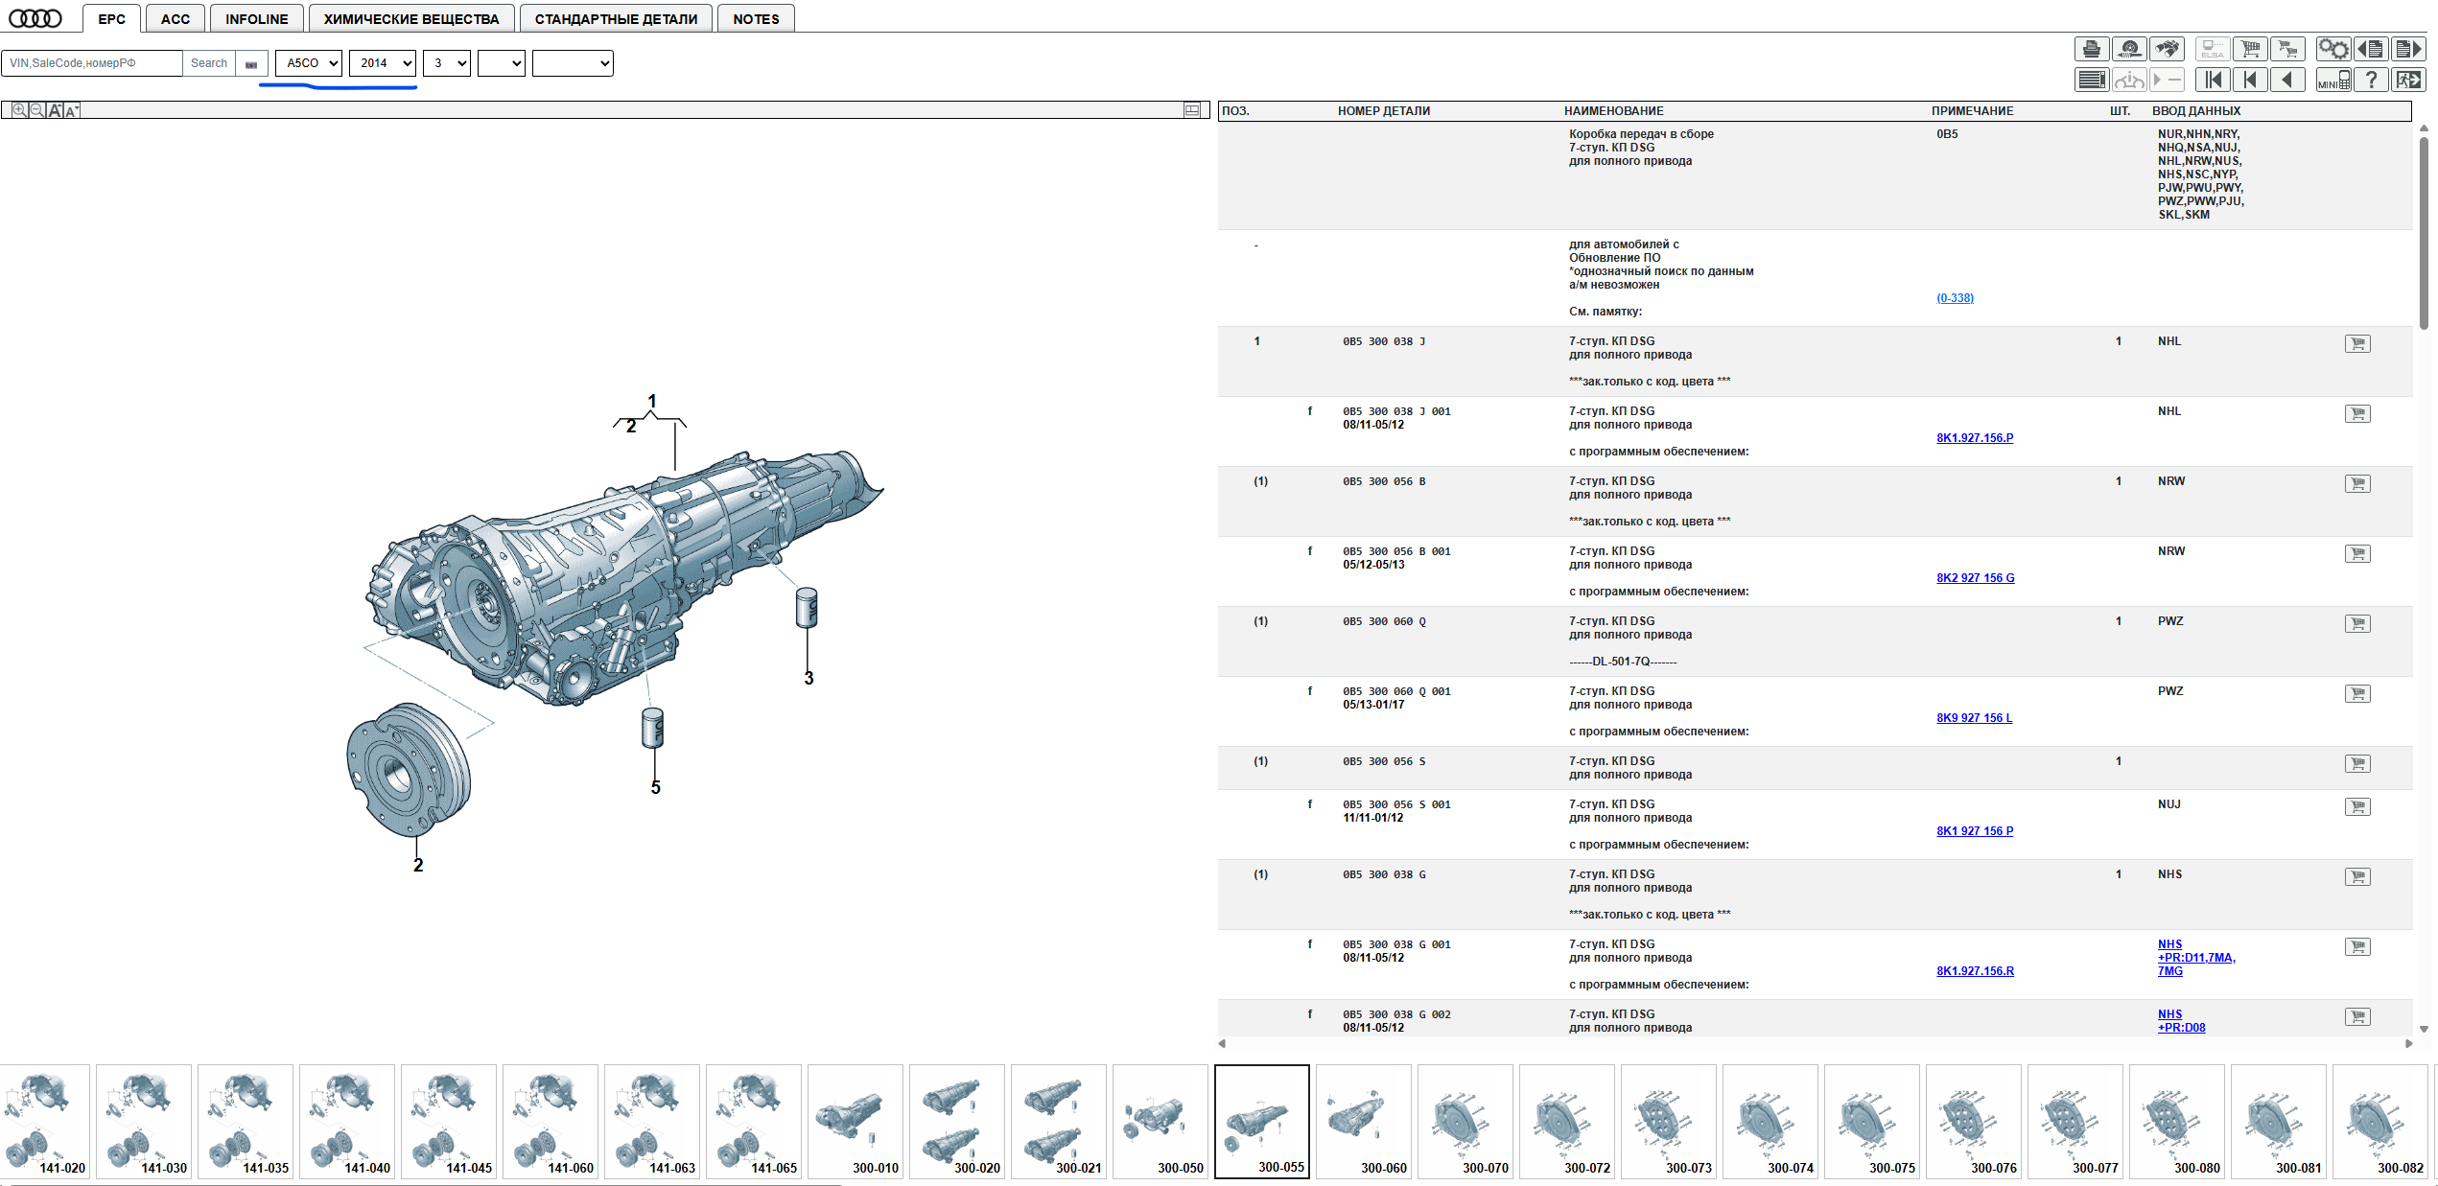The height and width of the screenshot is (1186, 2438).
Task: Click the exit icon
Action: (x=2408, y=80)
